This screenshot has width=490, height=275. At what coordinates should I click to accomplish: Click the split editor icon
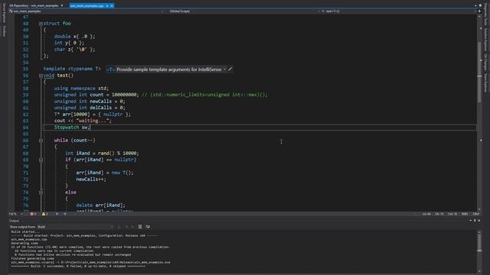pyautogui.click(x=479, y=11)
